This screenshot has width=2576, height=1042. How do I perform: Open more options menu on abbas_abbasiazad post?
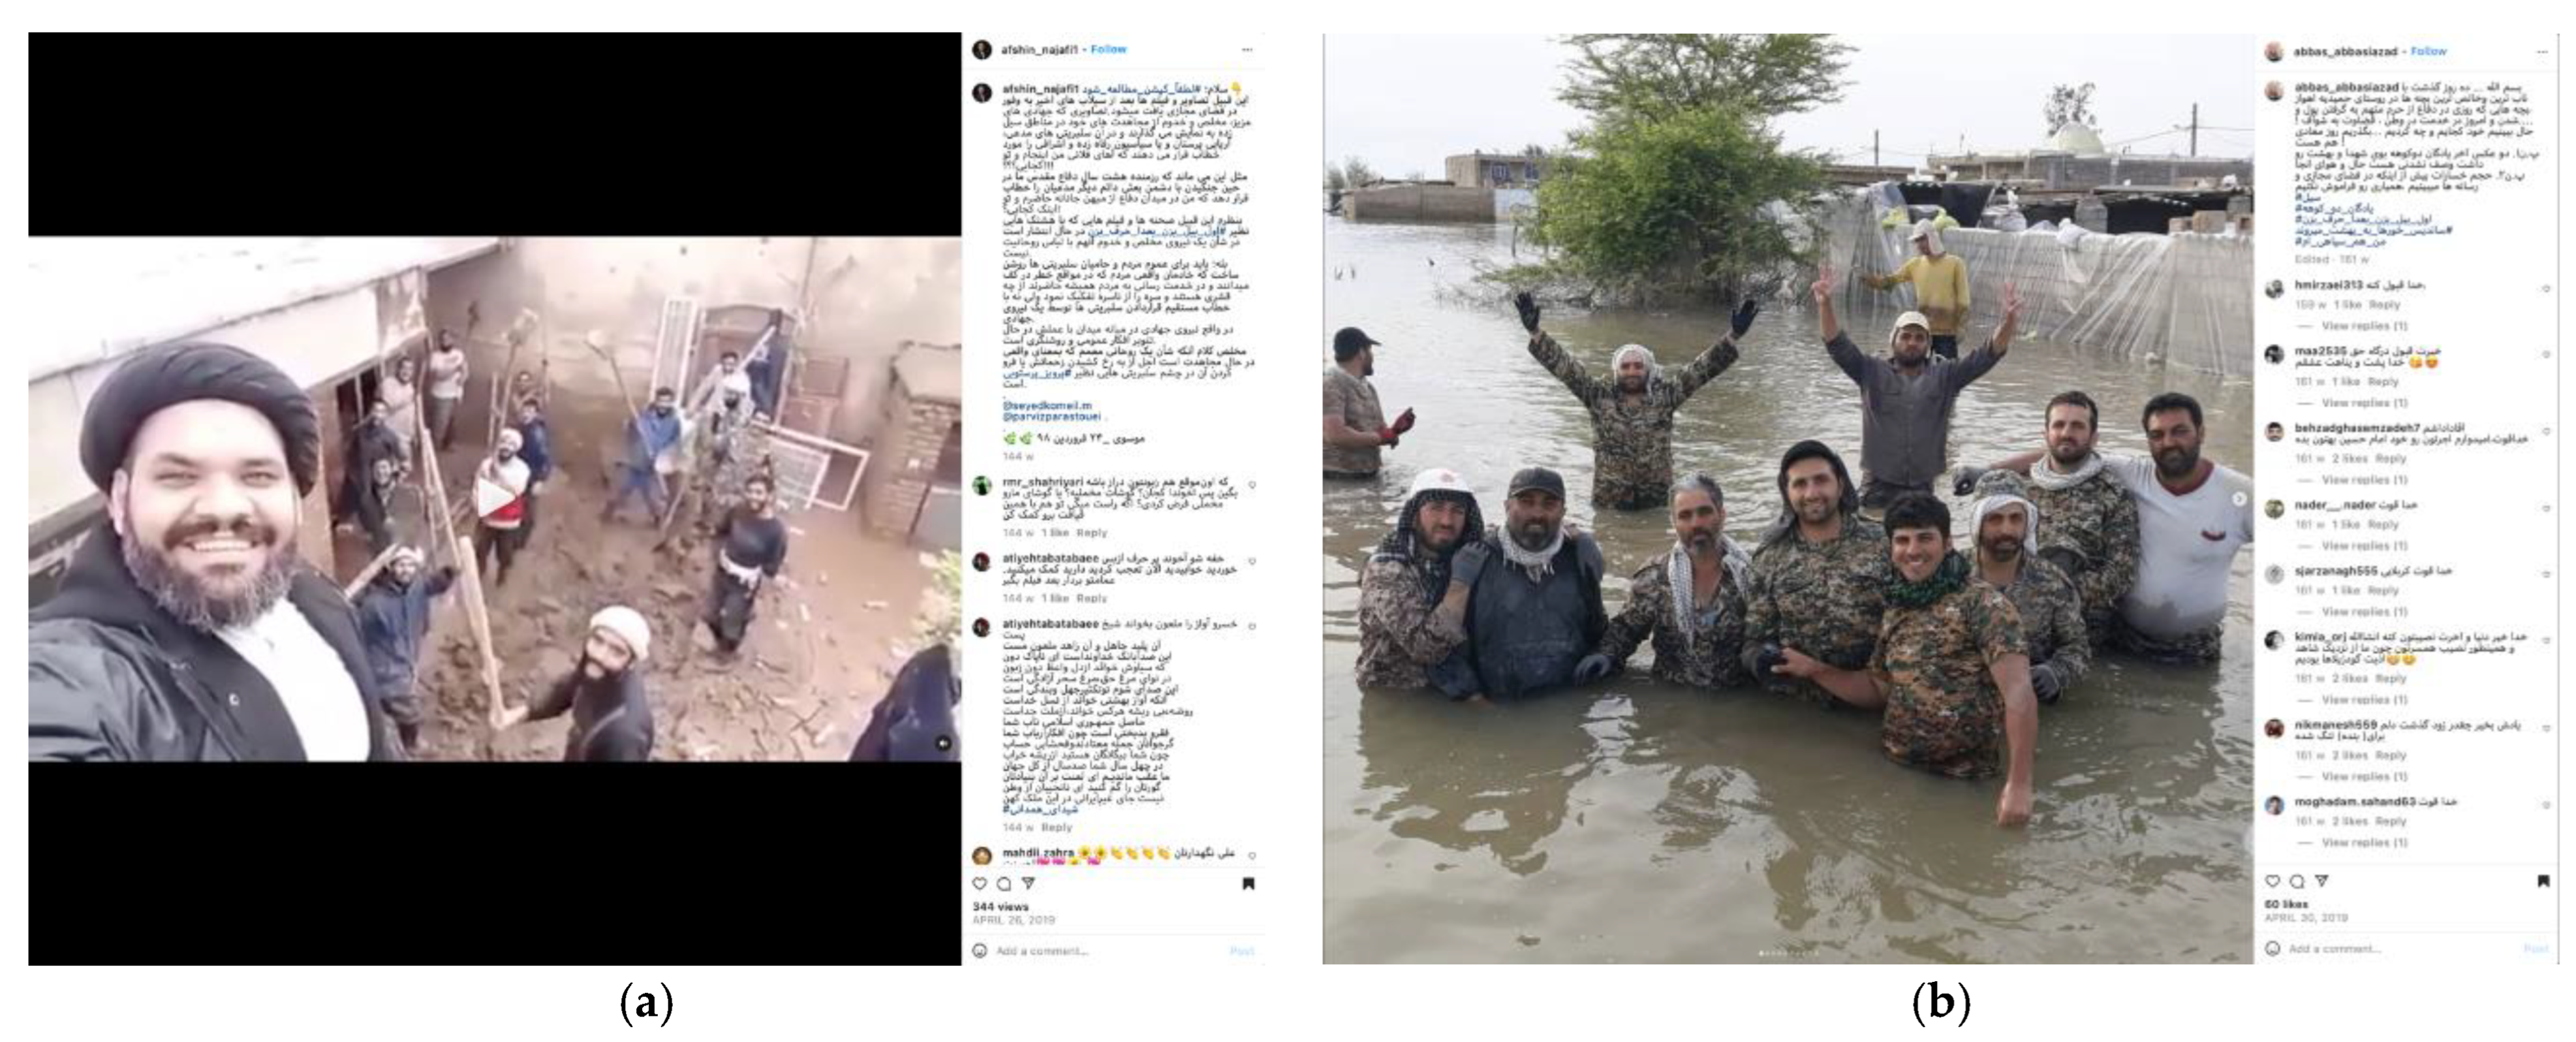[x=2542, y=51]
